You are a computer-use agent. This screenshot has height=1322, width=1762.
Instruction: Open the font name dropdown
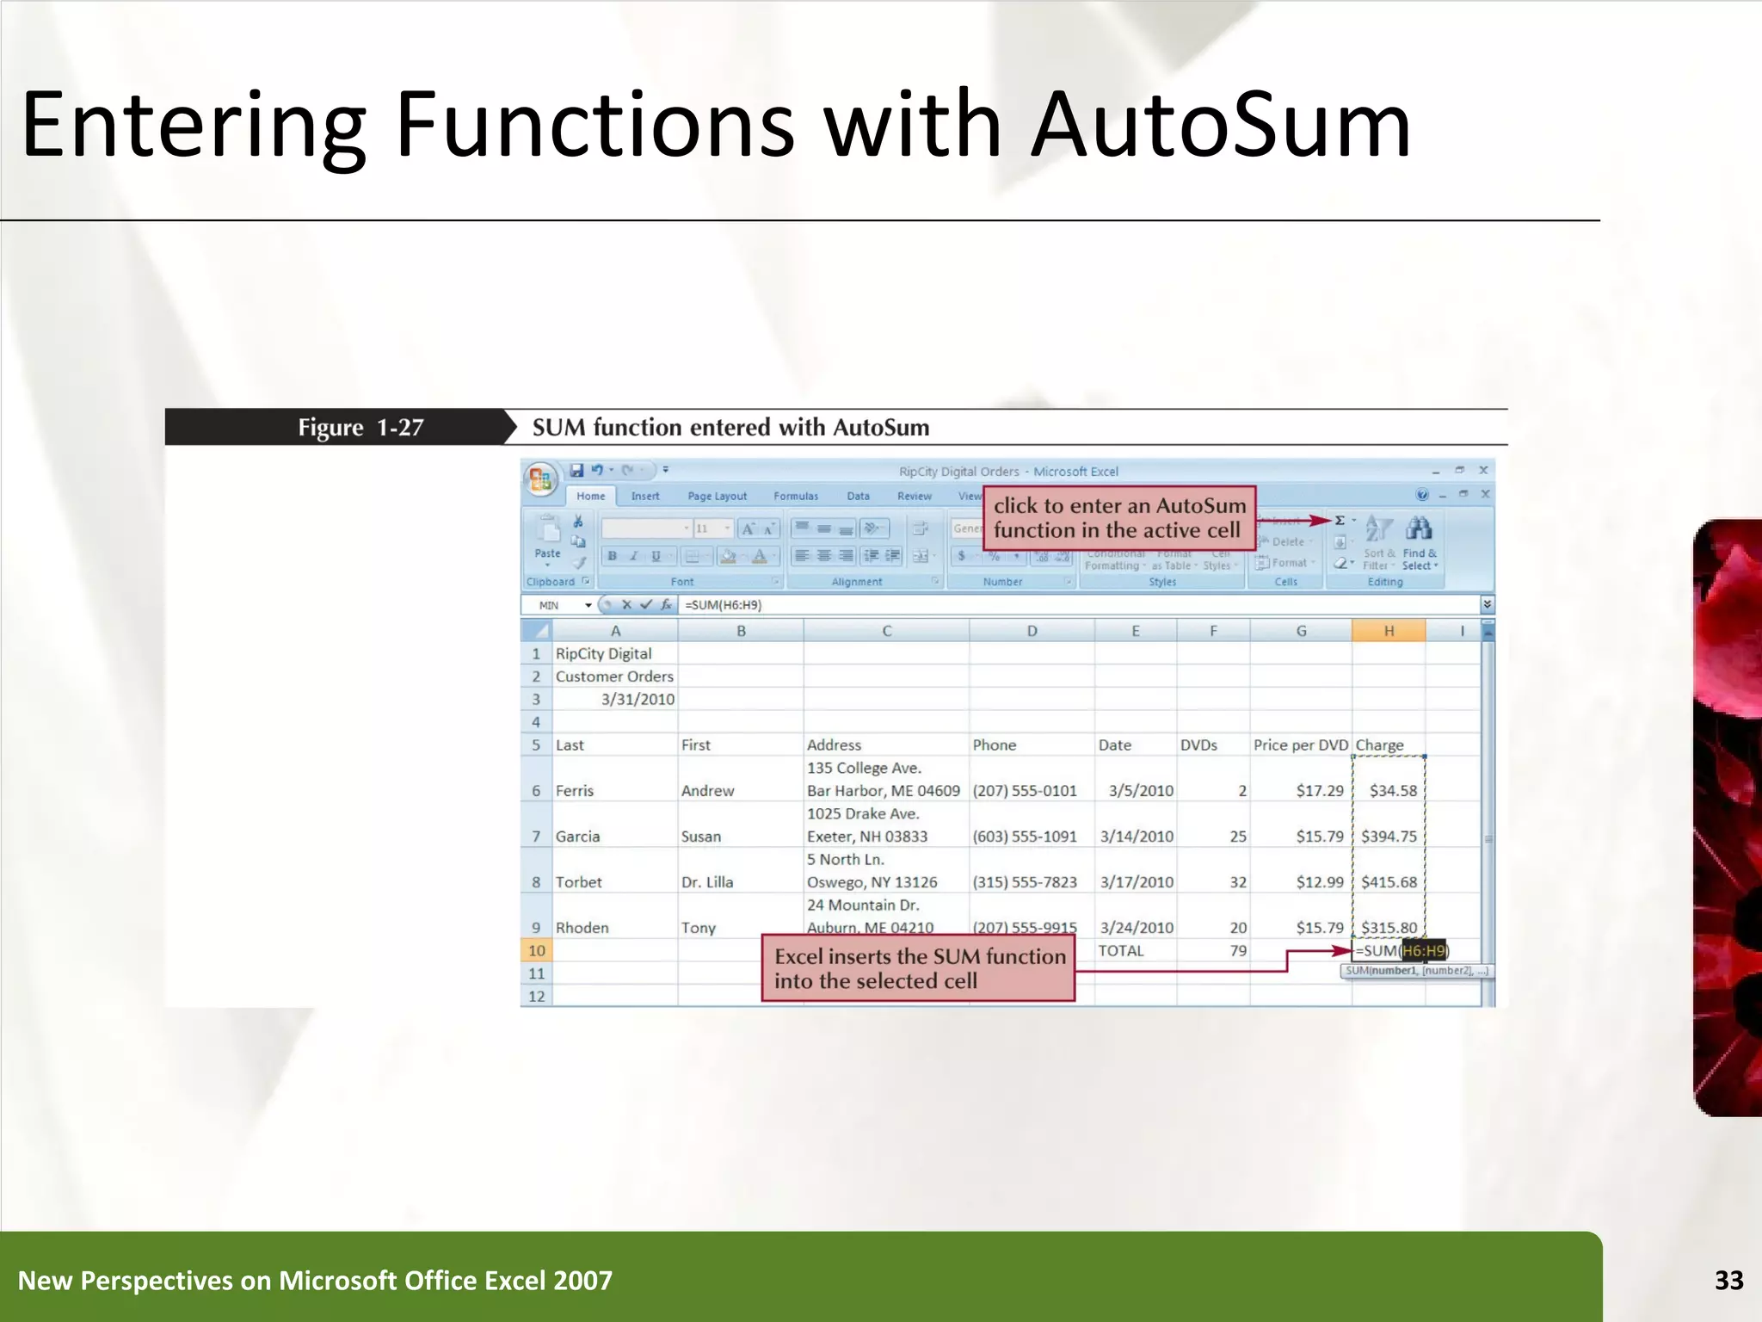click(687, 528)
